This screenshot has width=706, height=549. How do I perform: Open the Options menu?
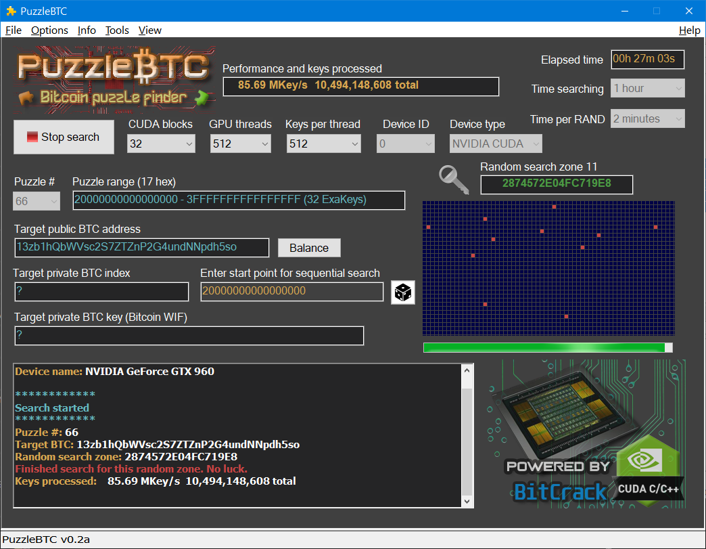click(49, 30)
